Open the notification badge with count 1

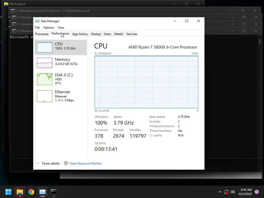coord(257,192)
